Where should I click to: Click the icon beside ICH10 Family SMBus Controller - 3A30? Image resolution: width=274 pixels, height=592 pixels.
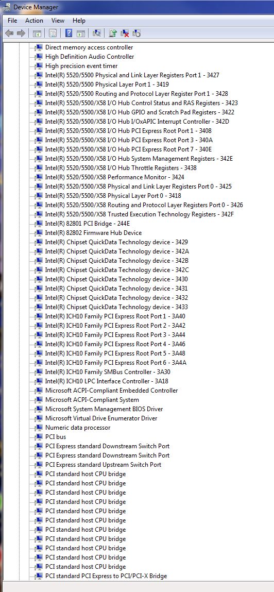point(39,372)
